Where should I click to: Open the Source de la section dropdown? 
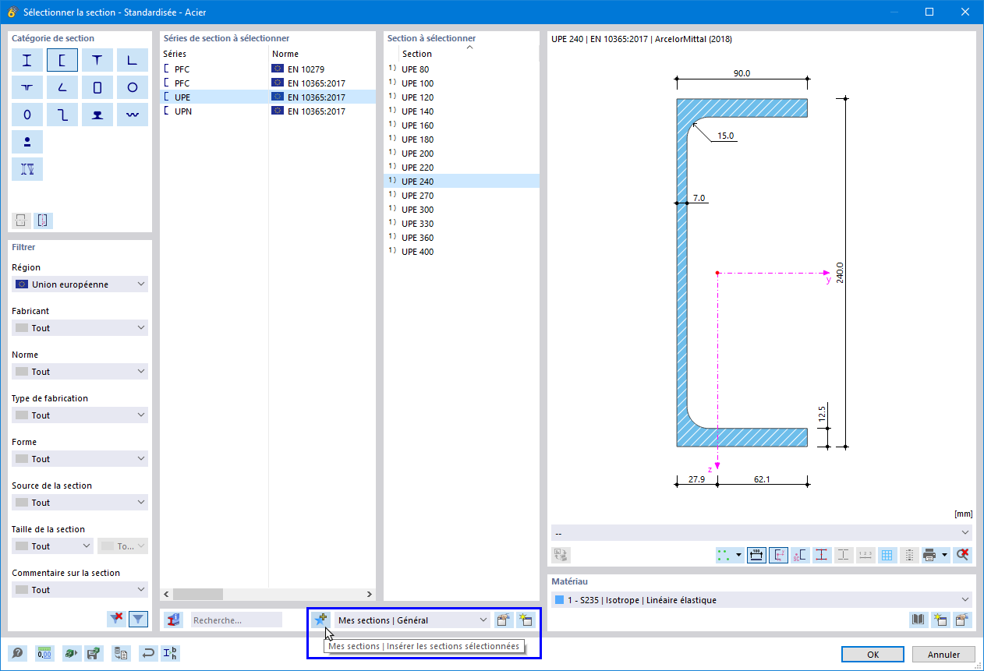(x=80, y=503)
